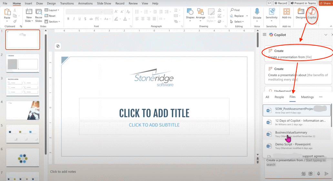Toggle Underline formatting

coord(79,19)
